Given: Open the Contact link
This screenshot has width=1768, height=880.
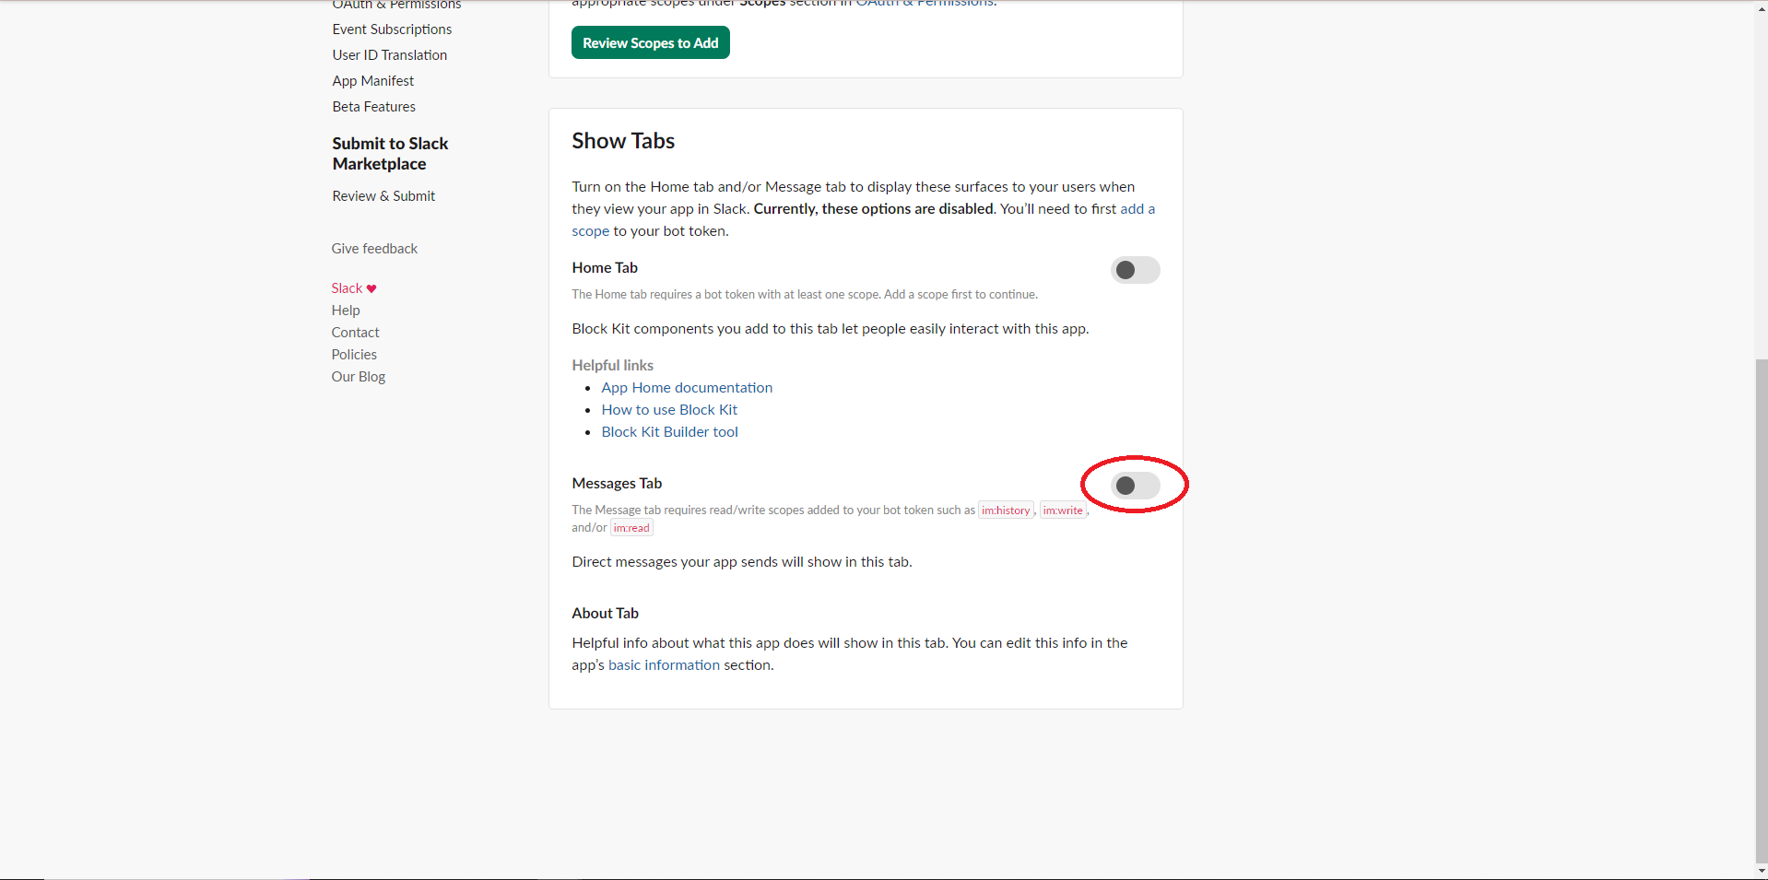Looking at the screenshot, I should [x=355, y=333].
